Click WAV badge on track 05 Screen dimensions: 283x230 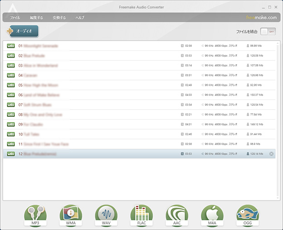click(11, 85)
